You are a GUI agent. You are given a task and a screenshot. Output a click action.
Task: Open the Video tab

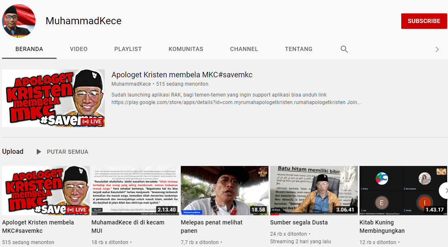78,49
